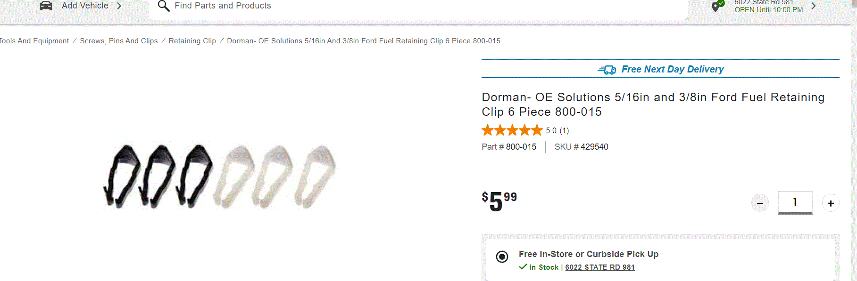Open the review count (1) link
This screenshot has width=857, height=281.
[564, 130]
